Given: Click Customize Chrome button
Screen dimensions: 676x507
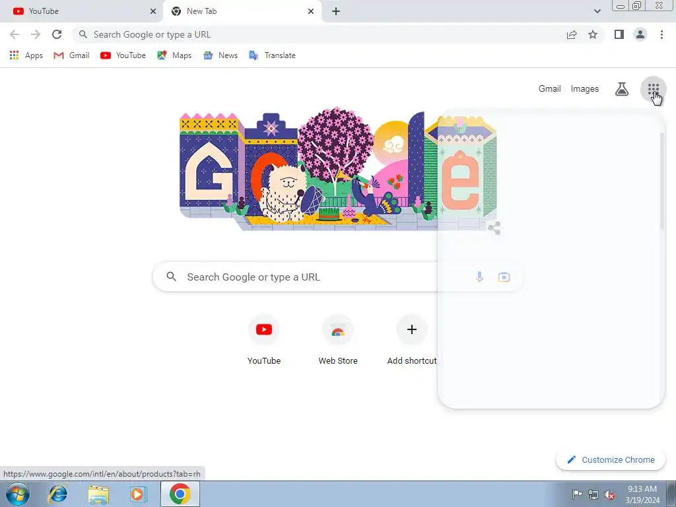Looking at the screenshot, I should tap(611, 459).
